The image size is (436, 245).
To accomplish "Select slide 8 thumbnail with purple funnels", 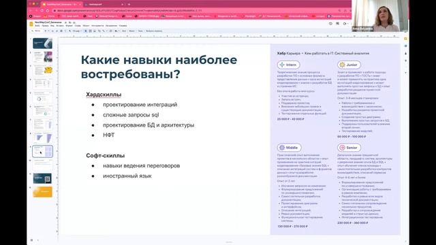I will 42,137.
